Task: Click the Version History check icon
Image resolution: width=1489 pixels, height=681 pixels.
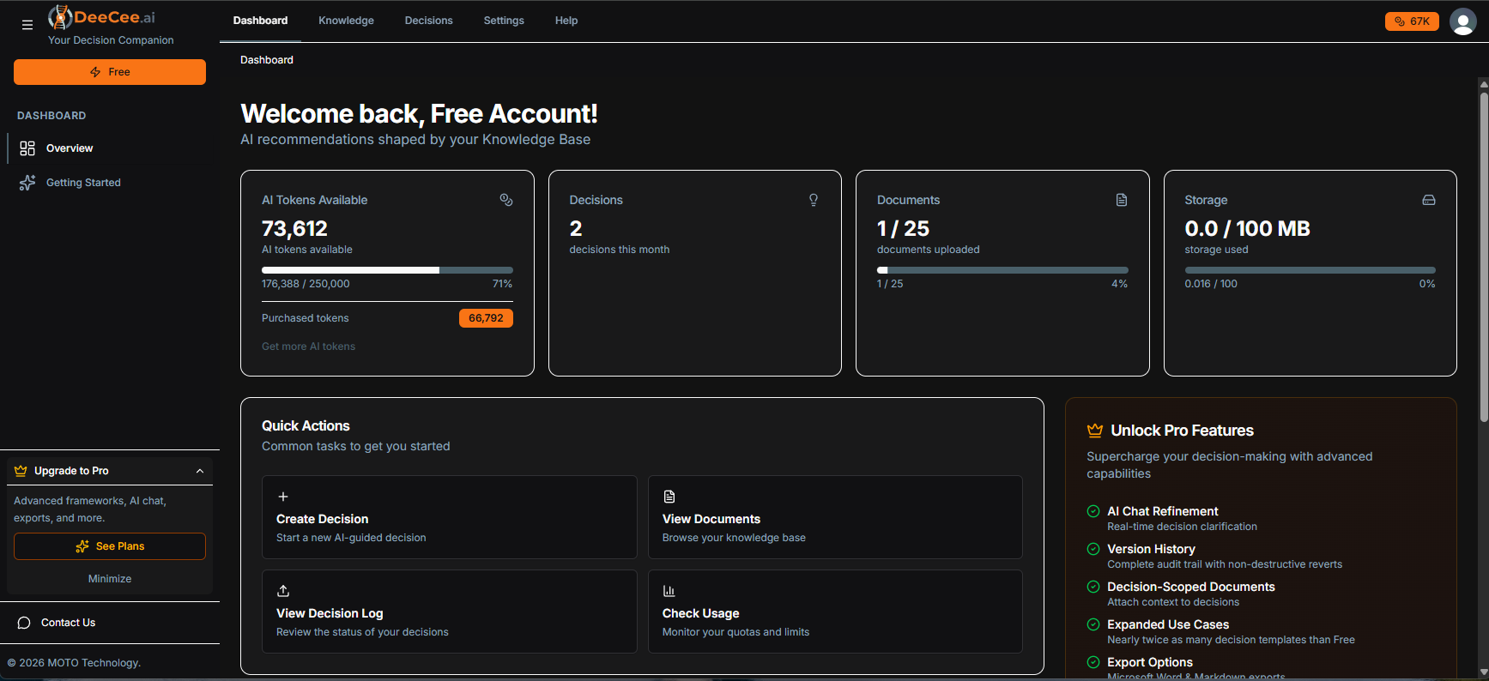Action: pos(1093,549)
